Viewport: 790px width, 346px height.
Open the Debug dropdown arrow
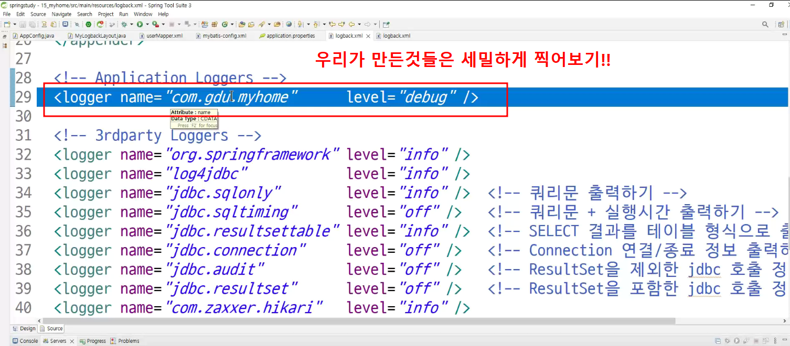pyautogui.click(x=132, y=24)
